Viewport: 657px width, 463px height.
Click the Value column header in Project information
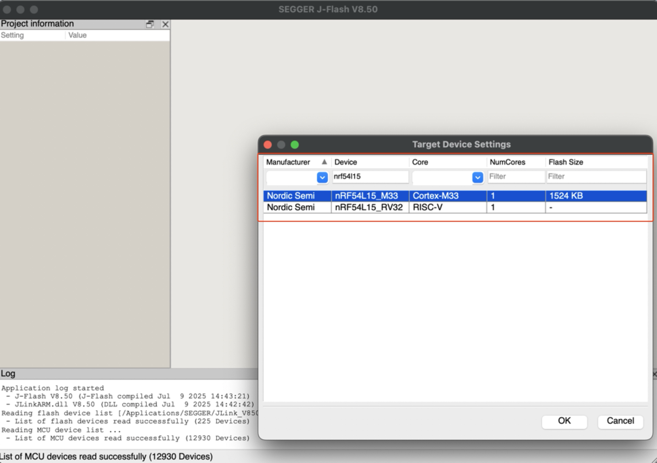tap(118, 35)
